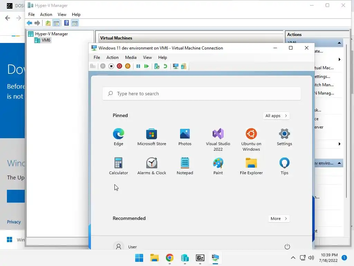Screen dimensions: 354x266
Task: Click the Shut Down orange power icon
Action: (x=128, y=66)
